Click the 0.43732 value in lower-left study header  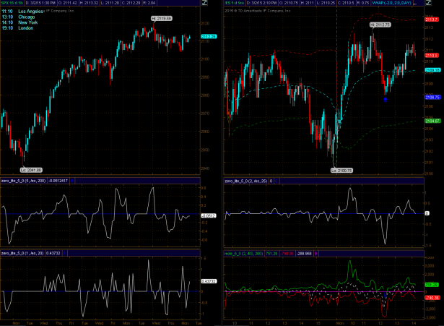[53, 253]
